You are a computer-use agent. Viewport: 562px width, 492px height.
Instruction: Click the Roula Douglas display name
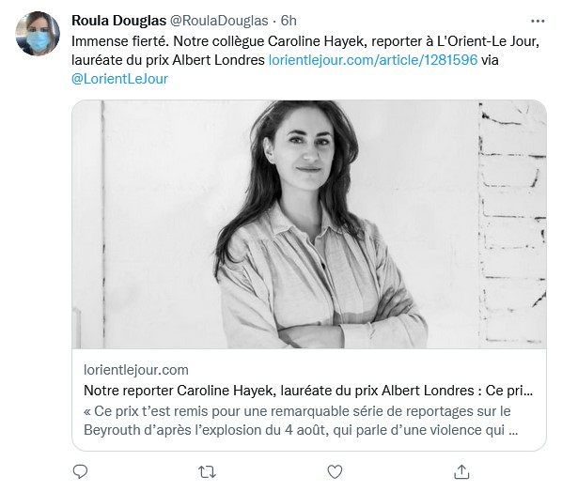tap(119, 21)
